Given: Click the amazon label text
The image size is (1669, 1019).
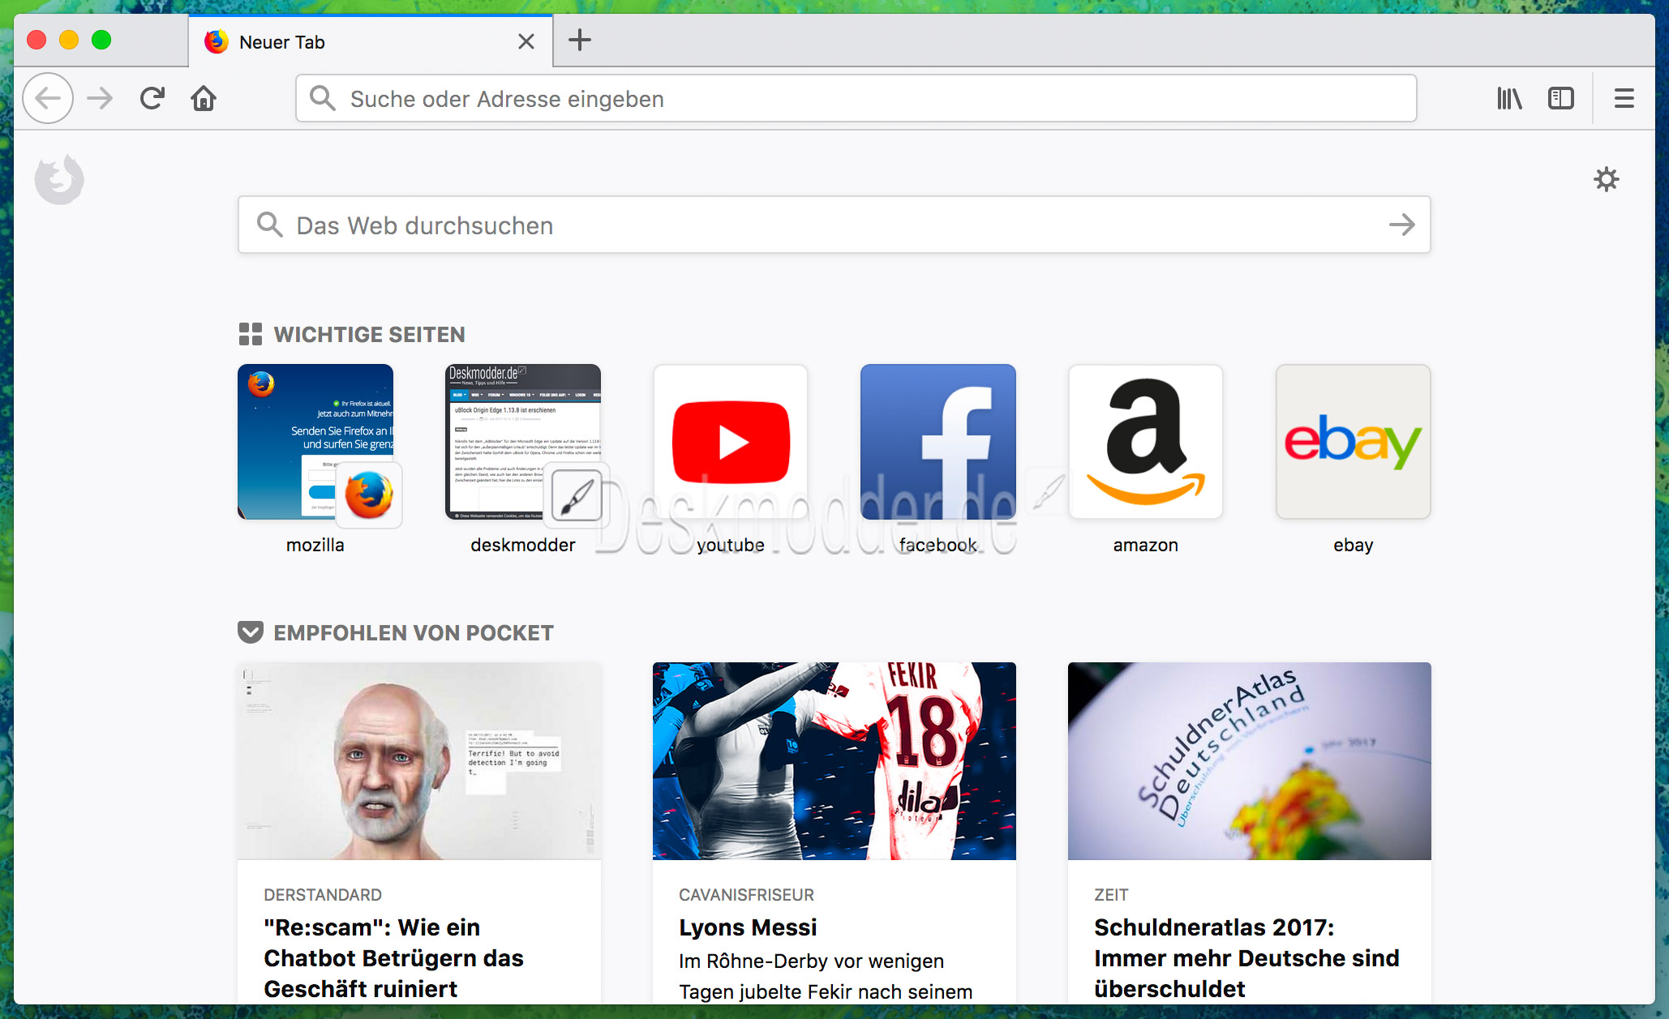Looking at the screenshot, I should point(1146,545).
